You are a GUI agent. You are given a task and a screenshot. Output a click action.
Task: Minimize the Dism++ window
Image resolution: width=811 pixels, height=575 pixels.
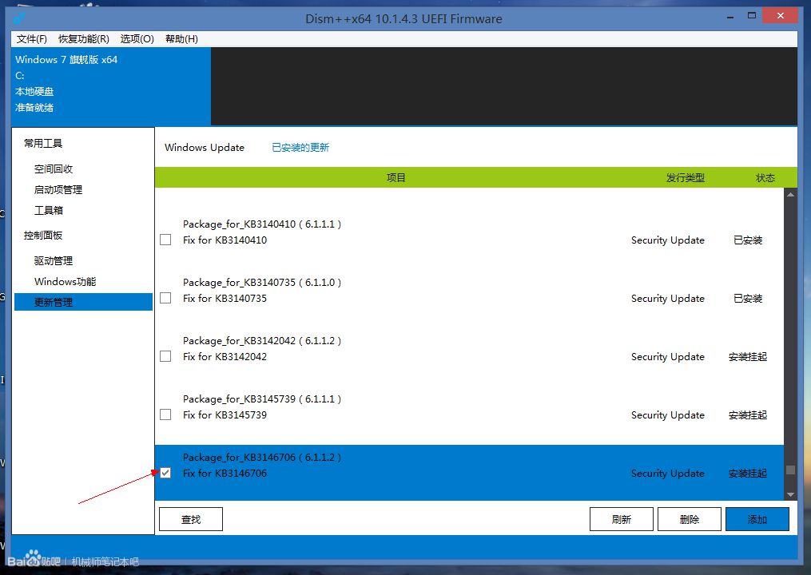[x=730, y=17]
